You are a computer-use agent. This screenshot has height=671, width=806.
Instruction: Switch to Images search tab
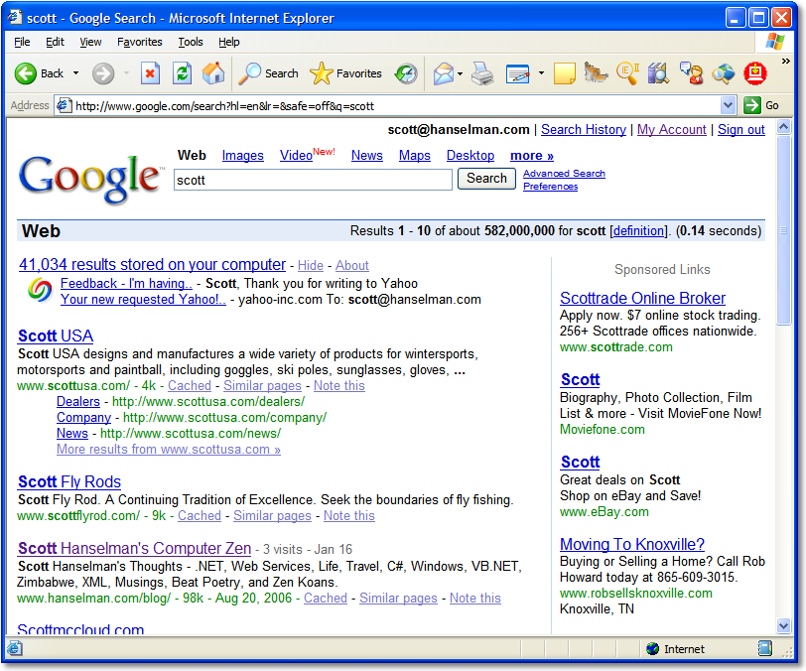click(x=242, y=155)
